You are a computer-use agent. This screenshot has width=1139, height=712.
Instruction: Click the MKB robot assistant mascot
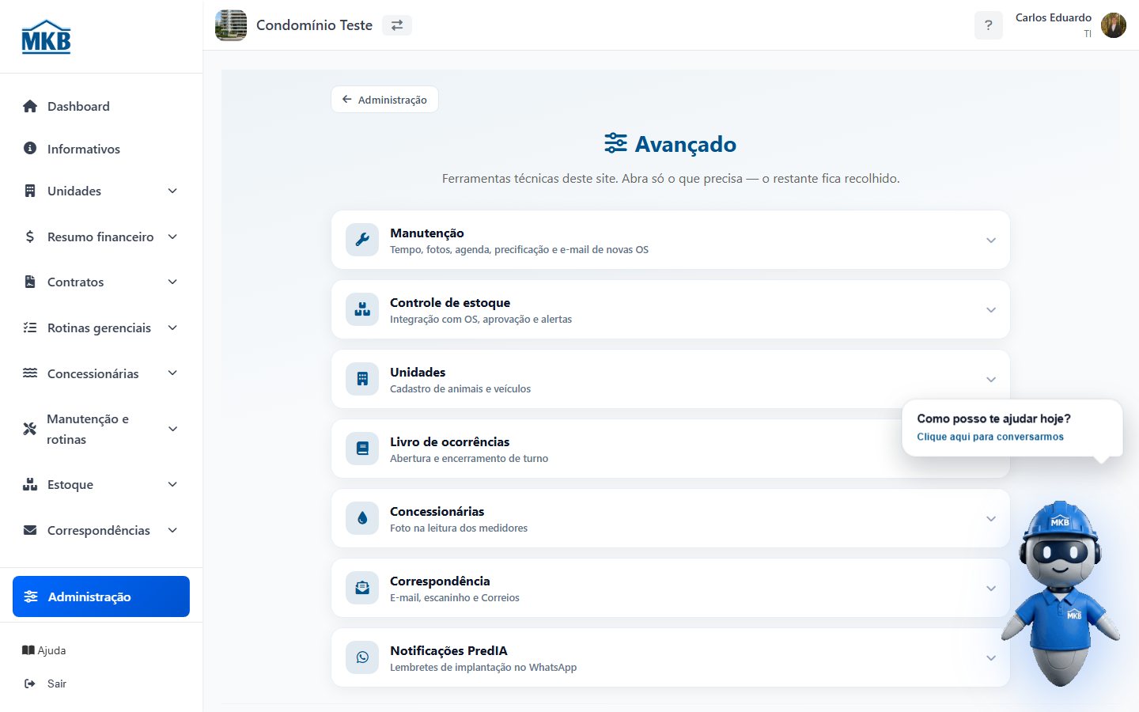click(1060, 593)
